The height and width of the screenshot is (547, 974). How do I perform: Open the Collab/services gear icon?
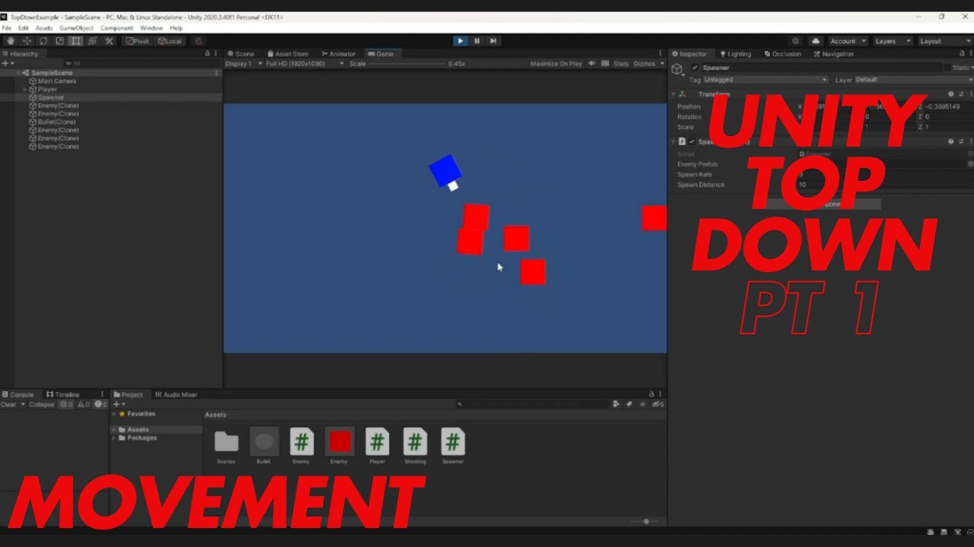pos(796,41)
